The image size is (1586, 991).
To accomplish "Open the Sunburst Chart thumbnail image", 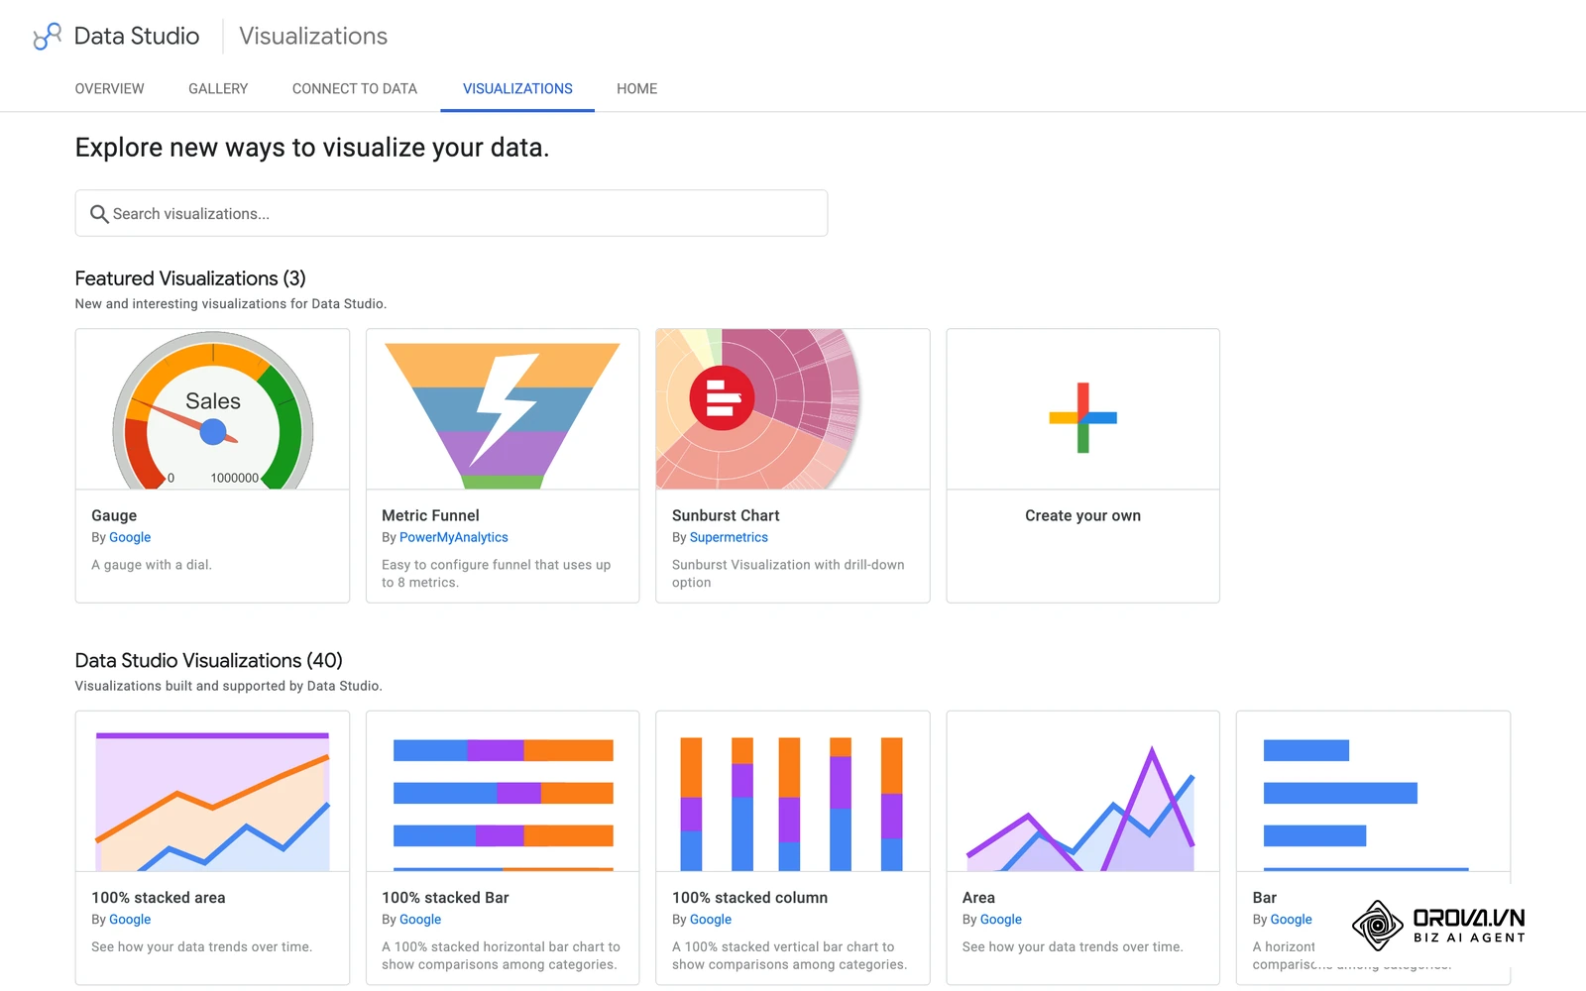I will (793, 409).
